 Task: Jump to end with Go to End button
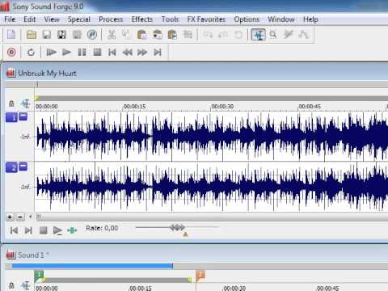coord(158,52)
